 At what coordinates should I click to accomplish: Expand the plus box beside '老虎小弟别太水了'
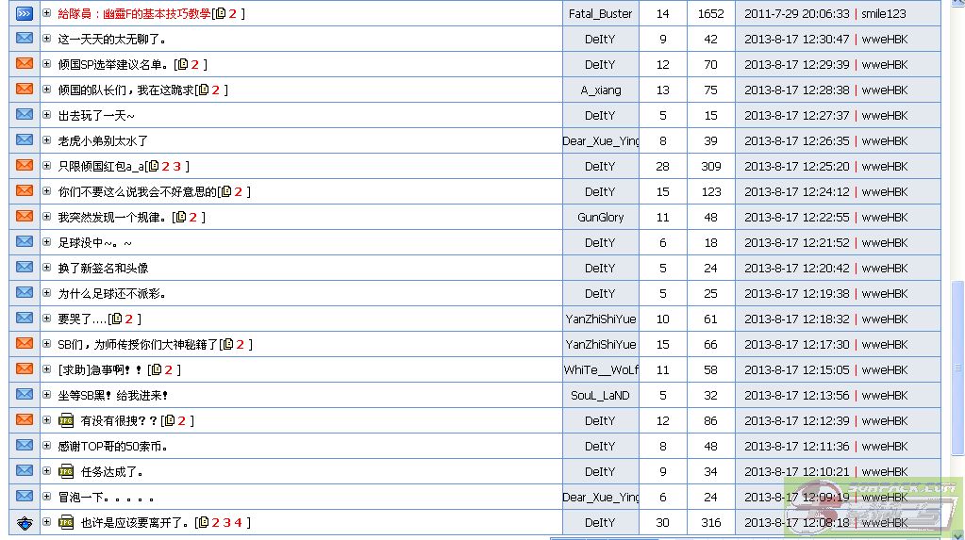click(47, 140)
